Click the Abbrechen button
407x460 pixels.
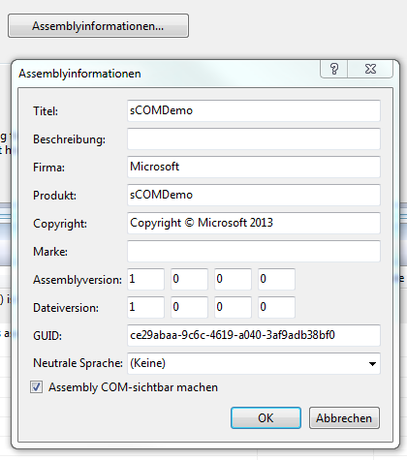click(344, 418)
